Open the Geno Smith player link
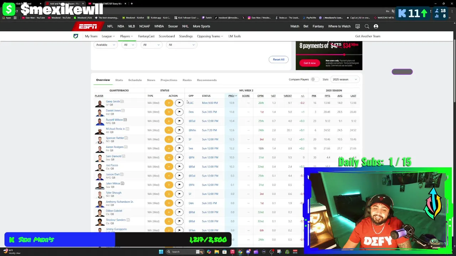Screen dimensions: 456x256 click(113, 101)
